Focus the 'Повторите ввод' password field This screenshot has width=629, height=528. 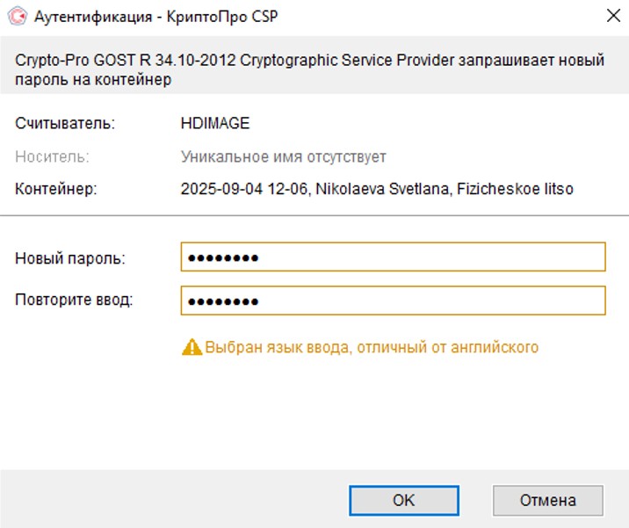(x=393, y=300)
